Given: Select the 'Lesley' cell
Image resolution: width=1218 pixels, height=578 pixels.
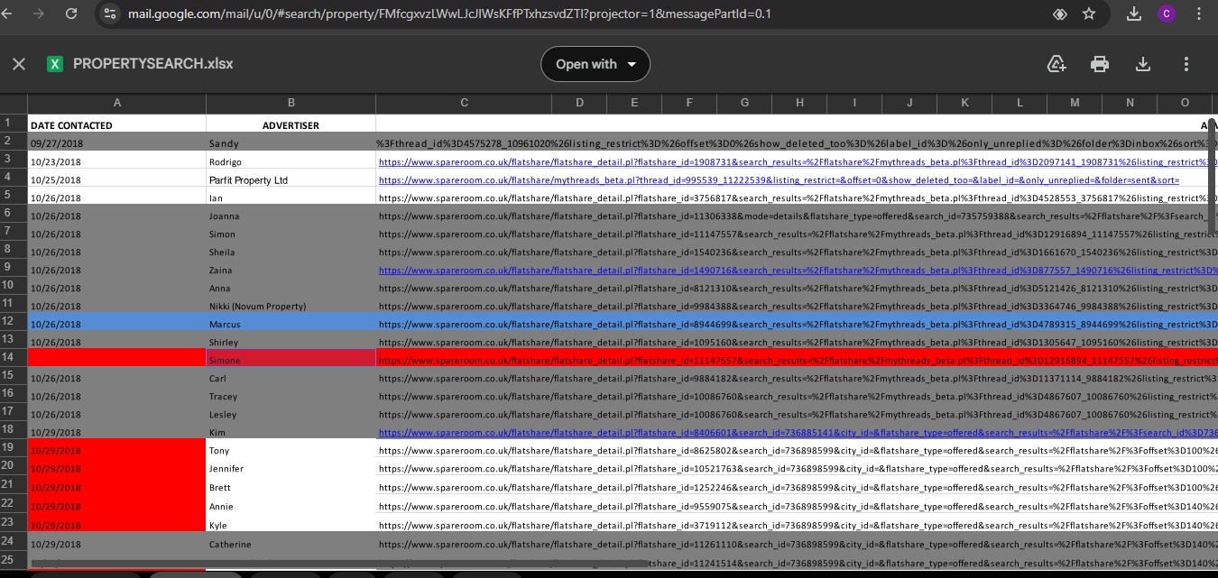Looking at the screenshot, I should (291, 414).
